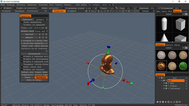This screenshot has width=189, height=106.
Task: Click the layout icon next to the models default dropdown
Action: [186, 14]
